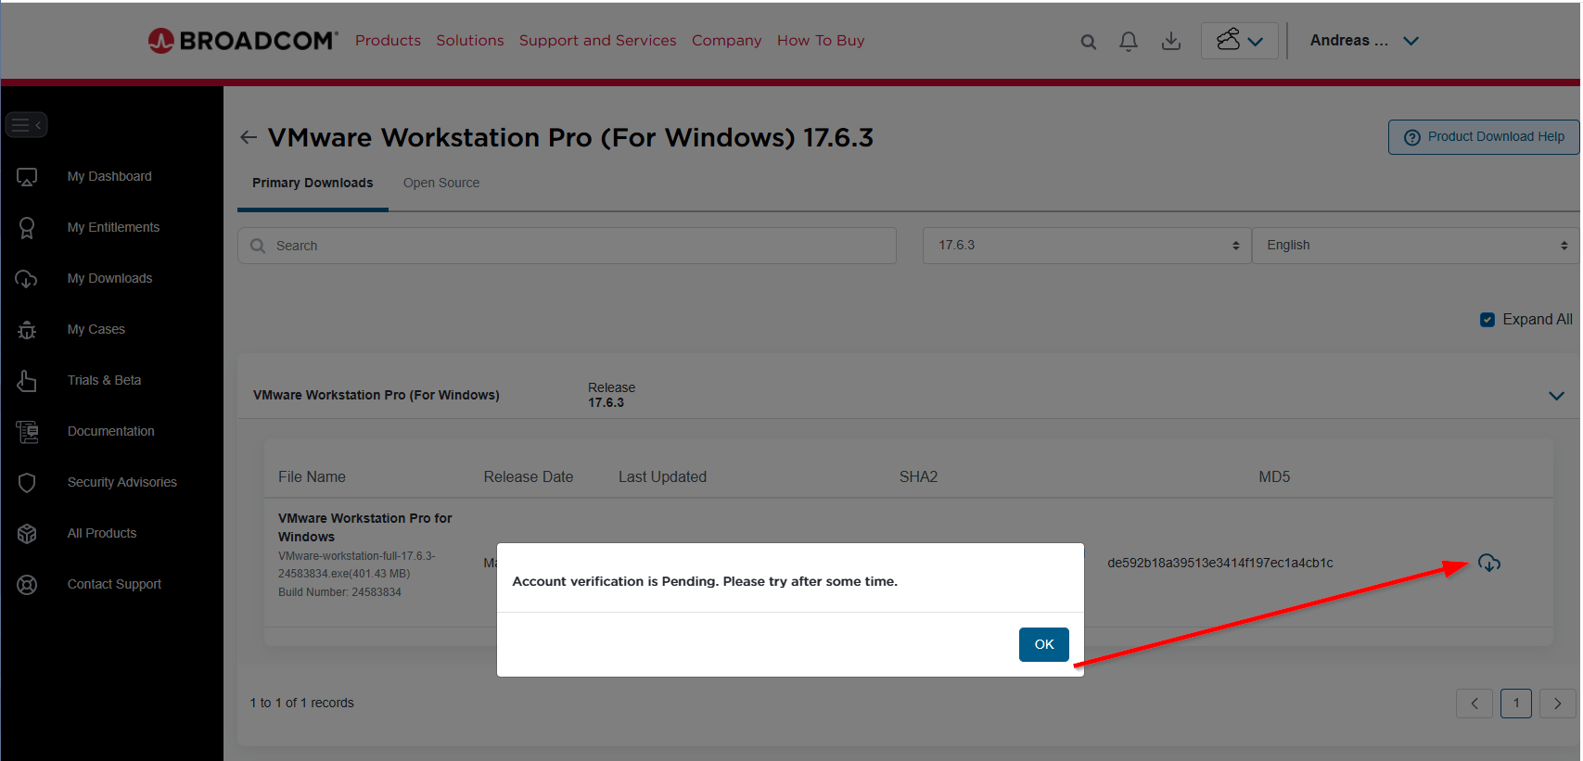Viewport: 1583px width, 761px height.
Task: Click the Trials & Beta hand icon
Action: [x=27, y=381]
